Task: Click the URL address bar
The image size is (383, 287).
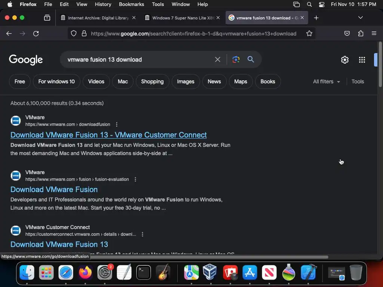Action: [193, 34]
